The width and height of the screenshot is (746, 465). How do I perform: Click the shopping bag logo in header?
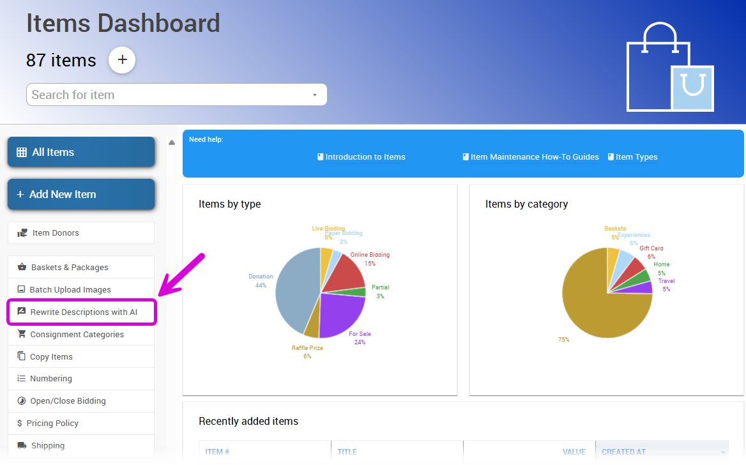670,66
